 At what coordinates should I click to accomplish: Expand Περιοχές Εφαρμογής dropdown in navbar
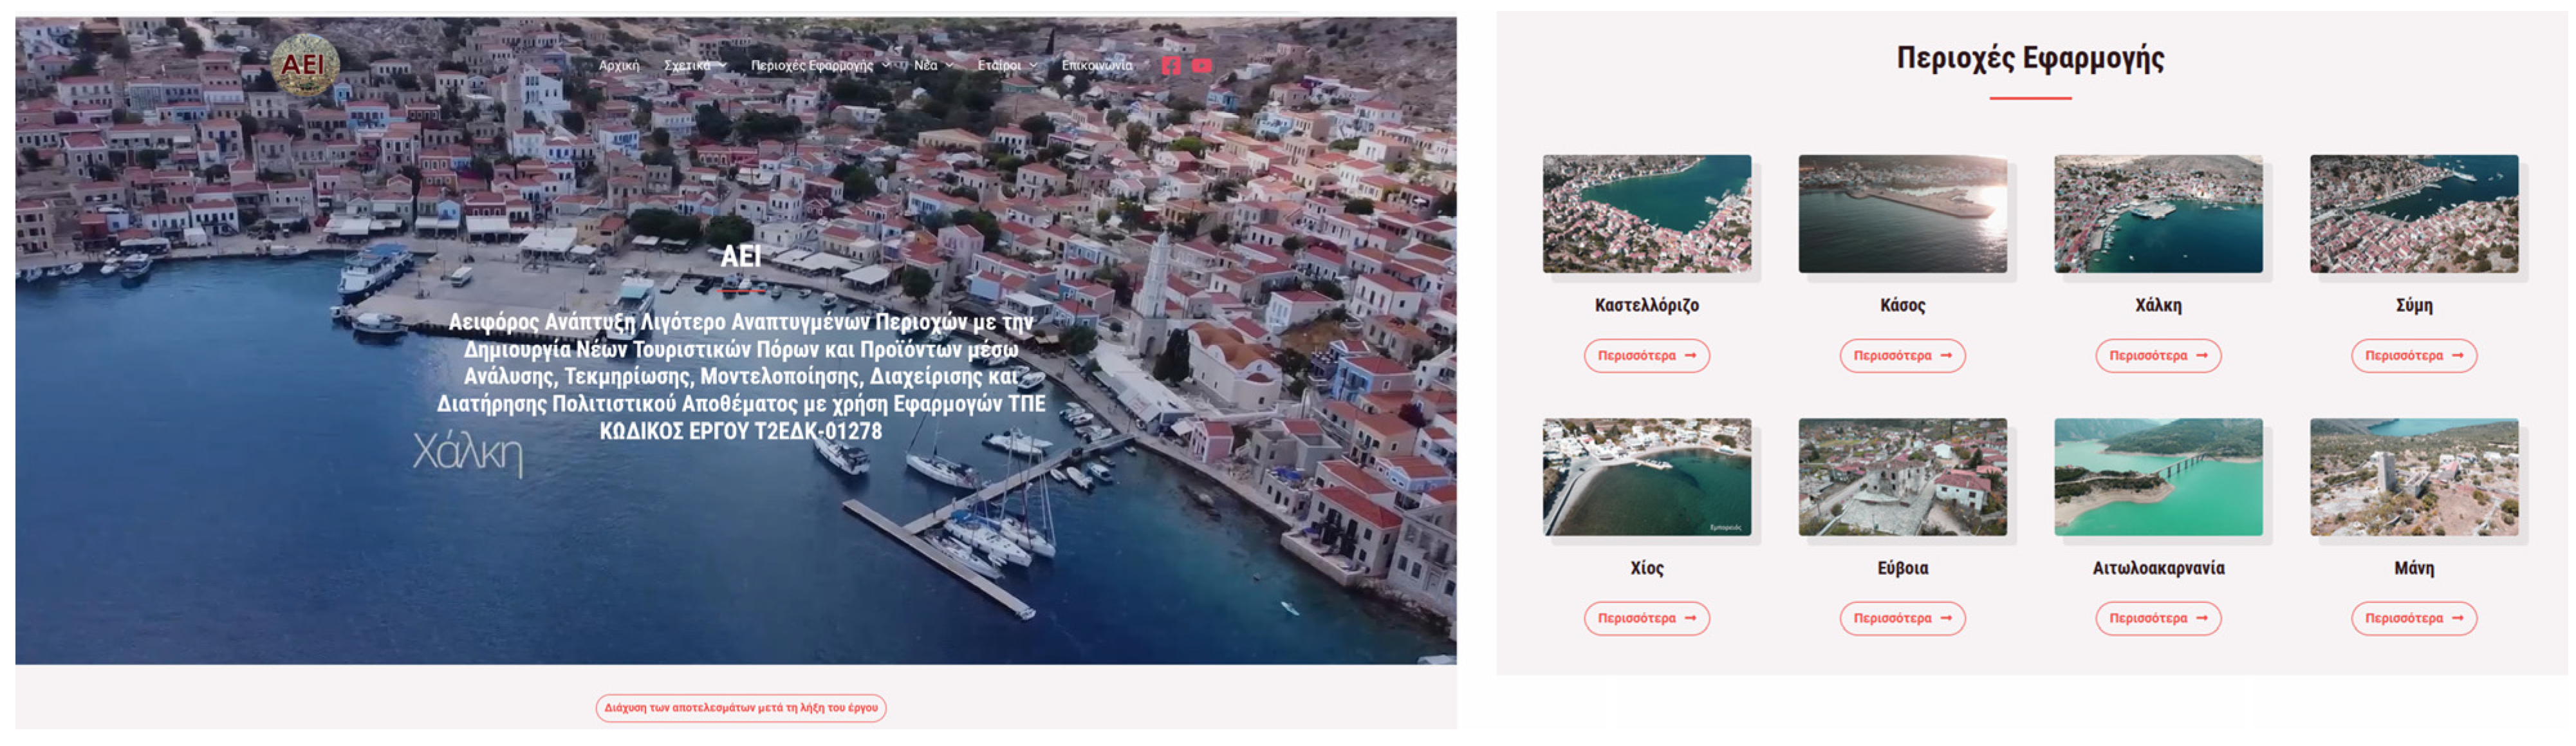click(x=820, y=66)
